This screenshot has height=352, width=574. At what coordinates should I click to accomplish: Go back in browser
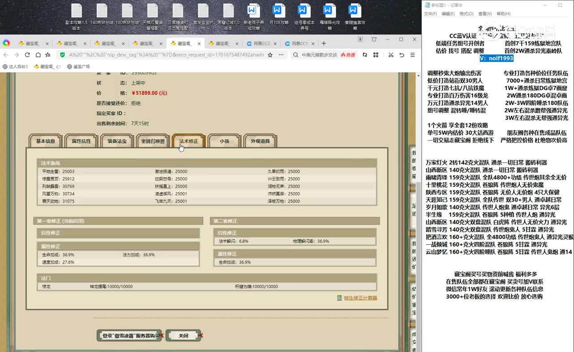coord(6,55)
